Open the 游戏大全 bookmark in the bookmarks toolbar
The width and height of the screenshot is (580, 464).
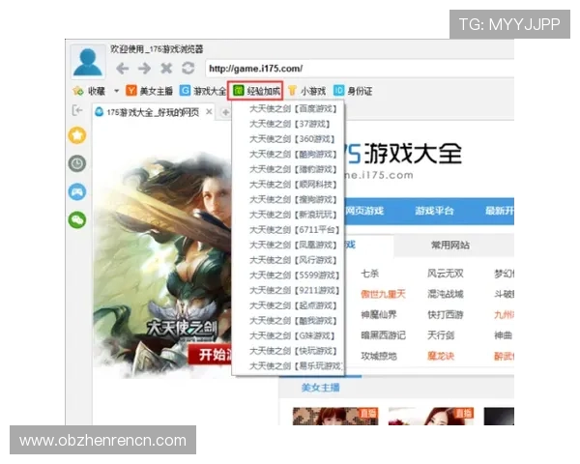(203, 91)
